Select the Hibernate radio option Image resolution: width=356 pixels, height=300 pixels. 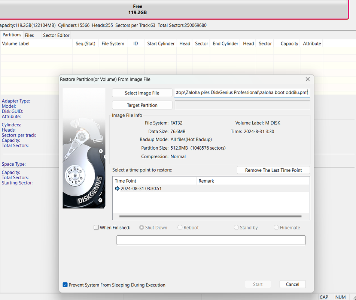pos(276,228)
